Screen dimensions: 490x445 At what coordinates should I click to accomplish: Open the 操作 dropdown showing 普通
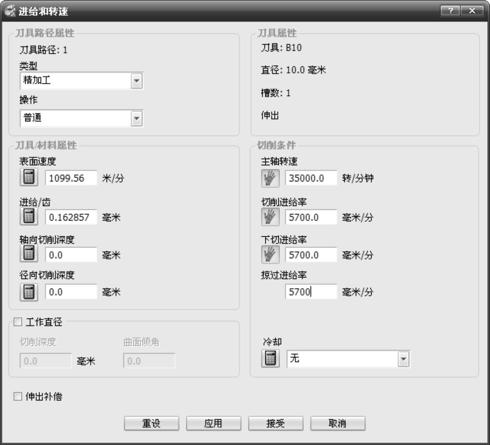coord(81,118)
